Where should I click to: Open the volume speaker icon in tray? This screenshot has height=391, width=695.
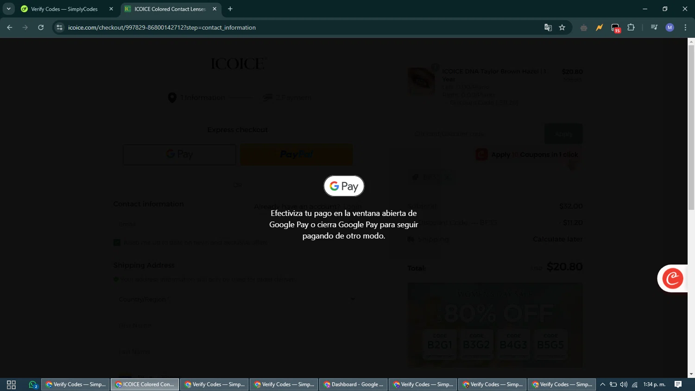624,385
